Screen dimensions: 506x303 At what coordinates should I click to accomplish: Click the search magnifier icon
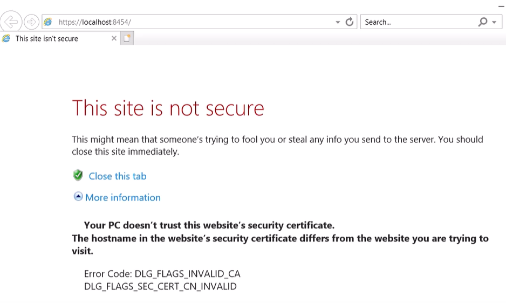coord(482,22)
